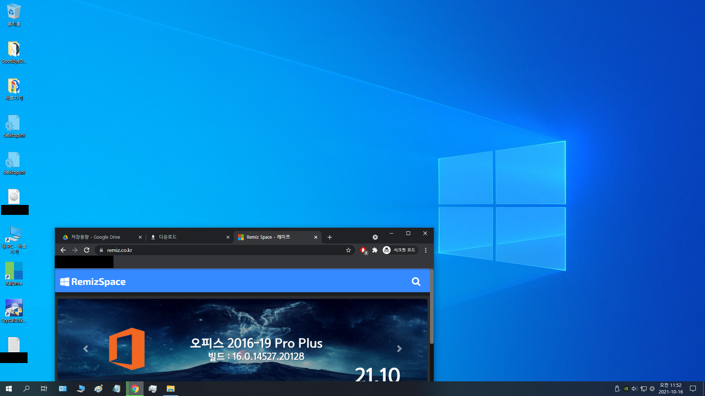Close the Google Drive tab
The width and height of the screenshot is (705, 396).
coord(140,237)
